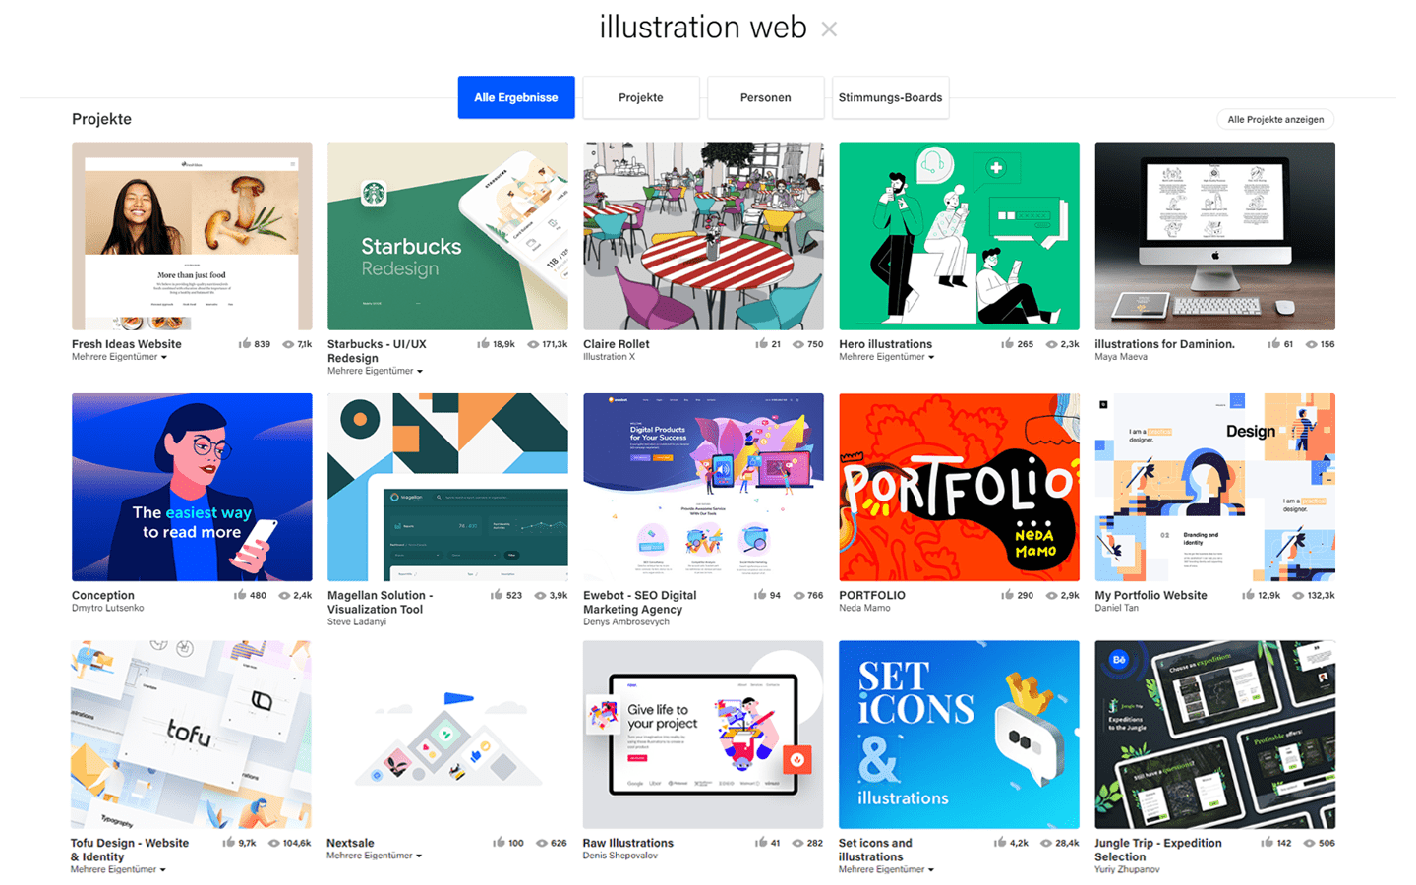
Task: Open Illustration X author link
Action: 609,357
